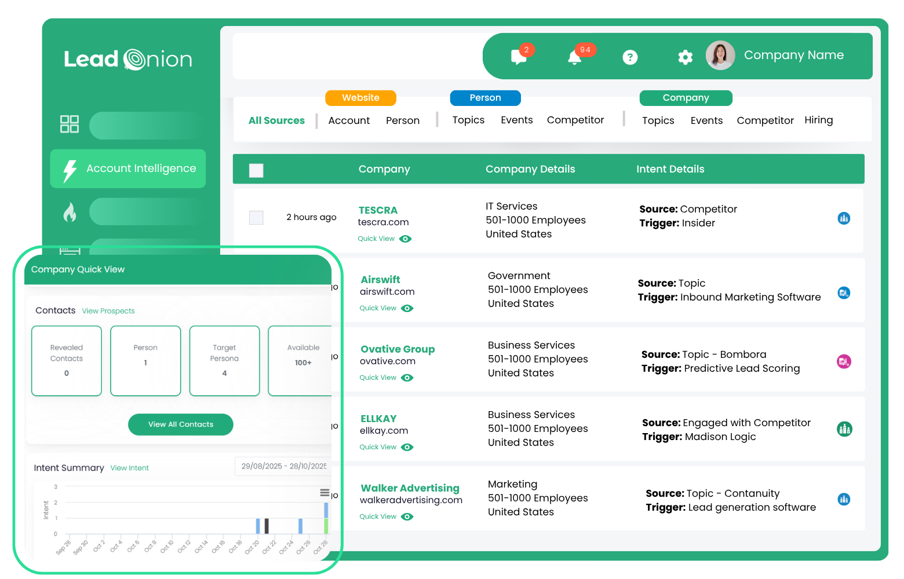904x579 pixels.
Task: Click the user profile avatar picture
Action: (720, 56)
